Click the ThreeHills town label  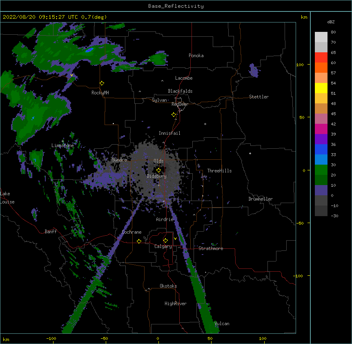[219, 171]
